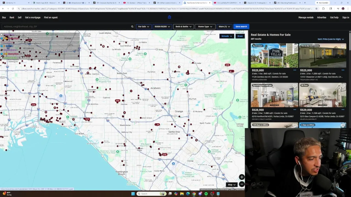
Task: Open more options for the Shawnee Ln listing
Action: click(x=343, y=70)
